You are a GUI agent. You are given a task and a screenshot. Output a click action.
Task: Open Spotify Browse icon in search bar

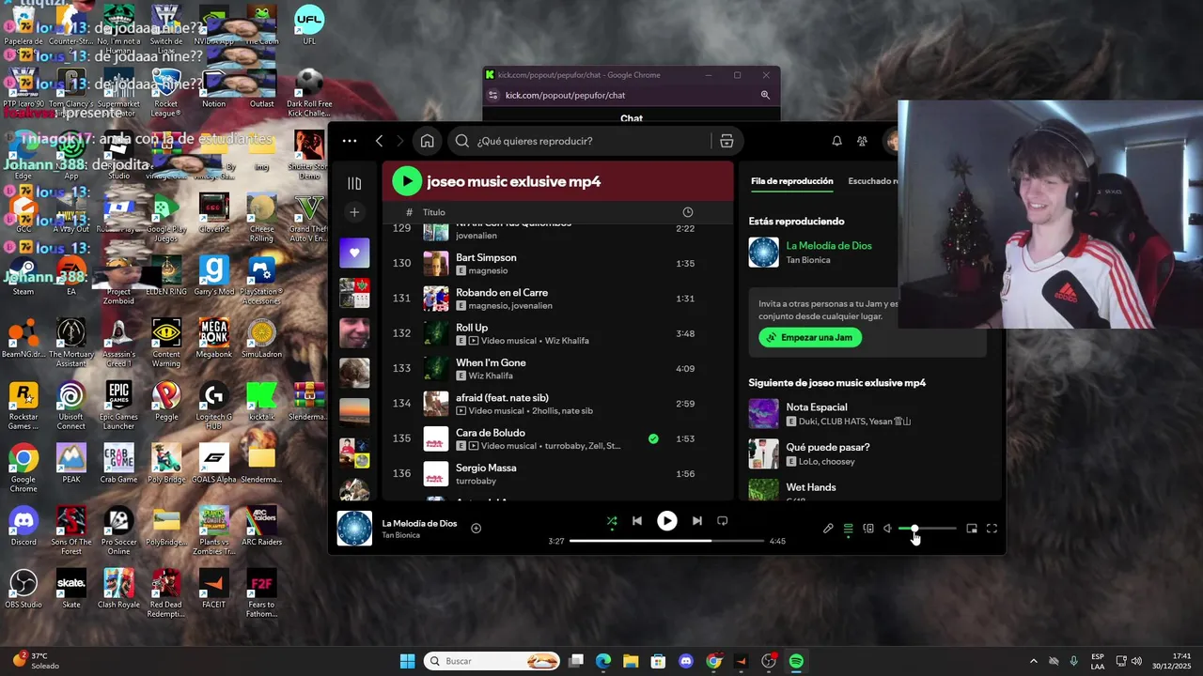coord(726,141)
